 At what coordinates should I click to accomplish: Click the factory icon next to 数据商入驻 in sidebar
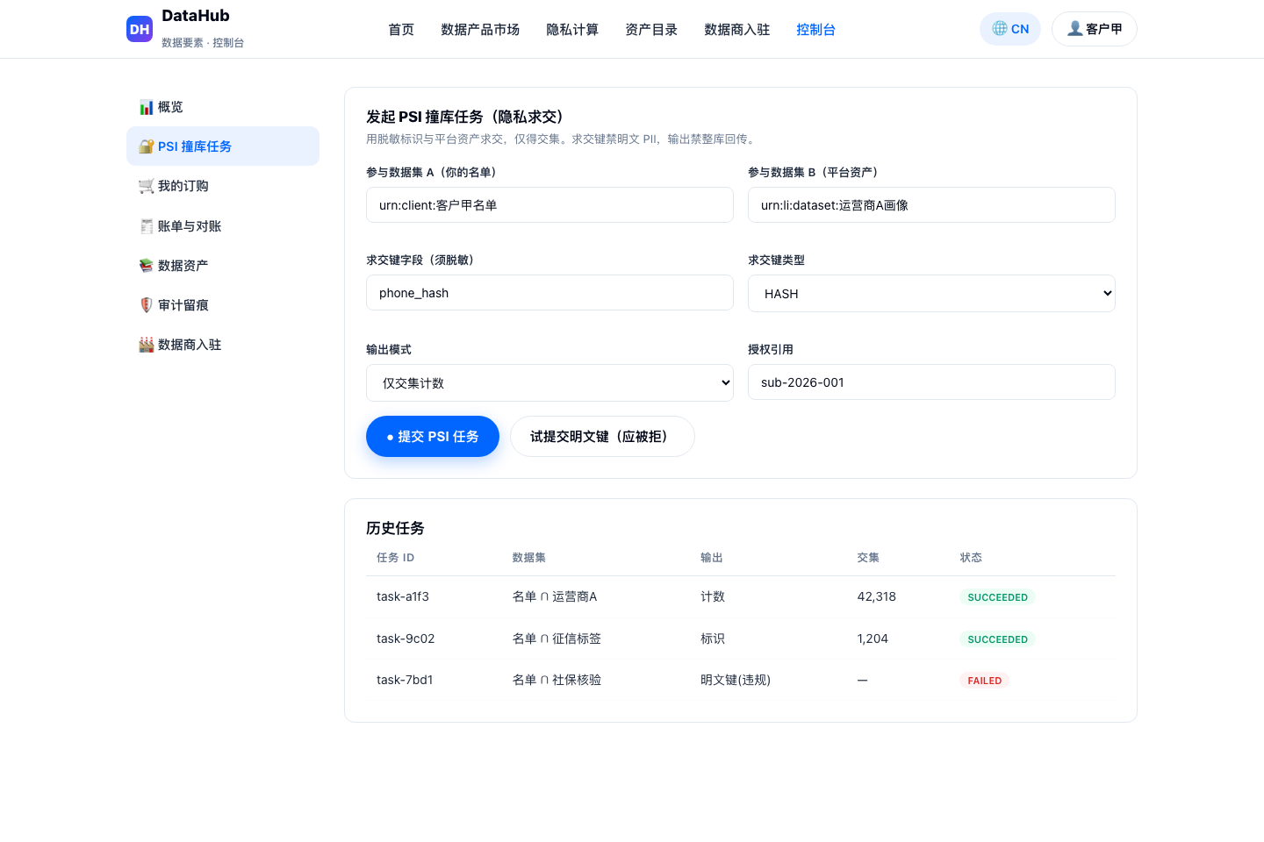pos(147,345)
